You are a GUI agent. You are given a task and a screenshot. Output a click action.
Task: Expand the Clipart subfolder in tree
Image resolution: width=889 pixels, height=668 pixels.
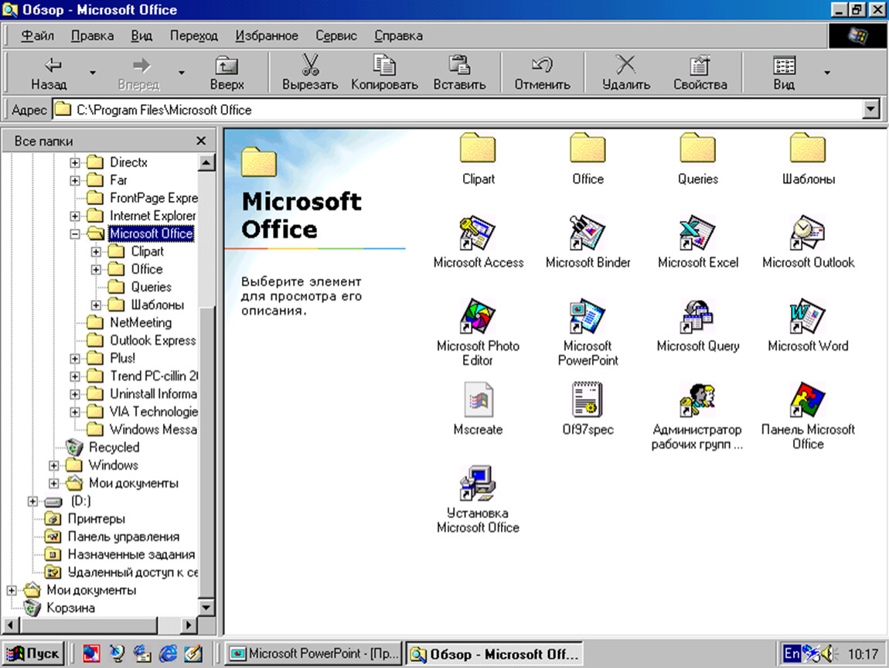point(97,252)
